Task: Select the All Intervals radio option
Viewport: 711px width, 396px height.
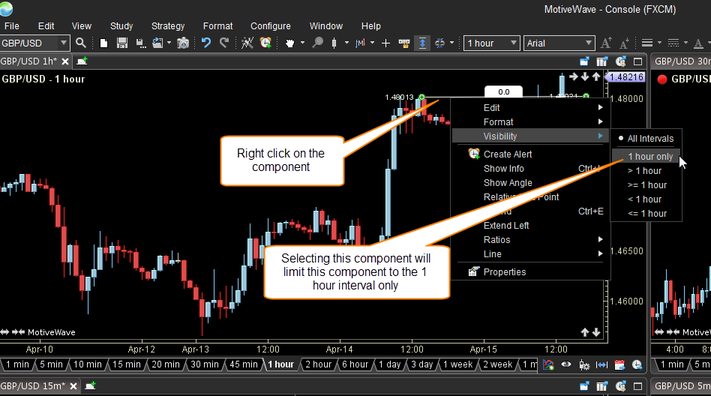Action: click(x=646, y=138)
